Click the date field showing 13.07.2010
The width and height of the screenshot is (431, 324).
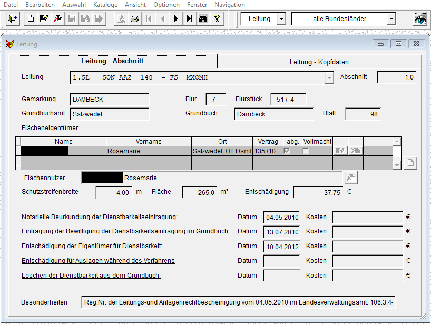281,232
